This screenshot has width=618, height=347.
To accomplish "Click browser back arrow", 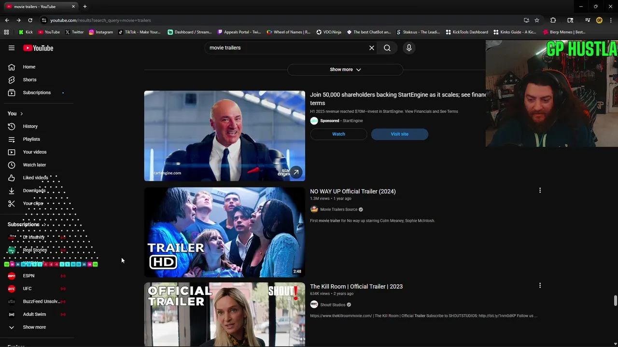I will click(7, 20).
